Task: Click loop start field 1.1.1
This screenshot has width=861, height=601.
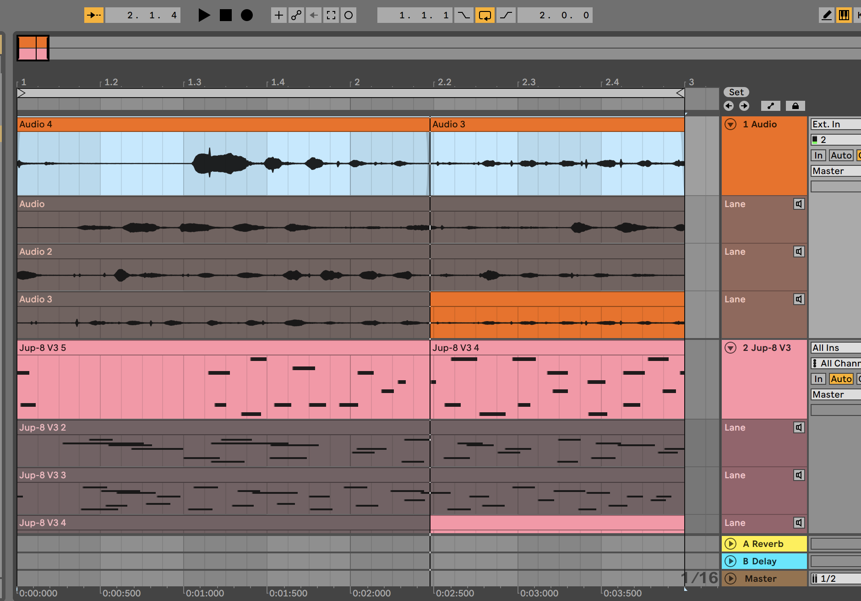Action: 415,15
